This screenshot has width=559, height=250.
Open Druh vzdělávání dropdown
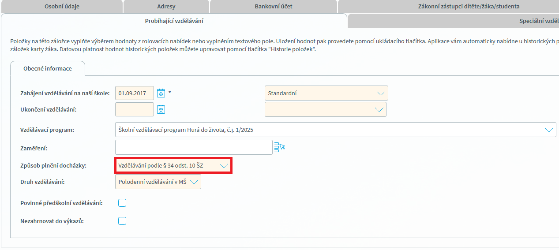(158, 182)
